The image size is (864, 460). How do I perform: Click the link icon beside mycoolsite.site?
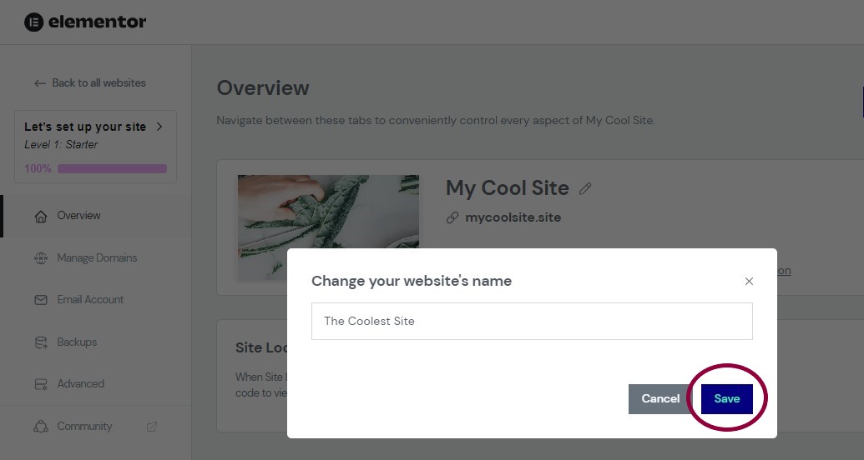(452, 217)
